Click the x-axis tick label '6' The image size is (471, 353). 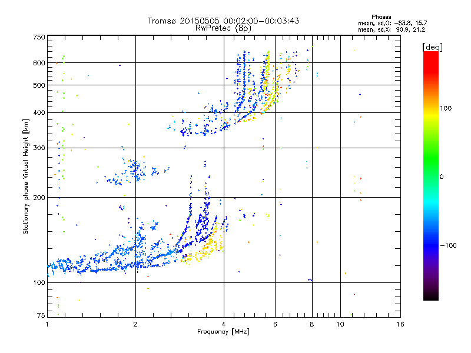point(275,324)
